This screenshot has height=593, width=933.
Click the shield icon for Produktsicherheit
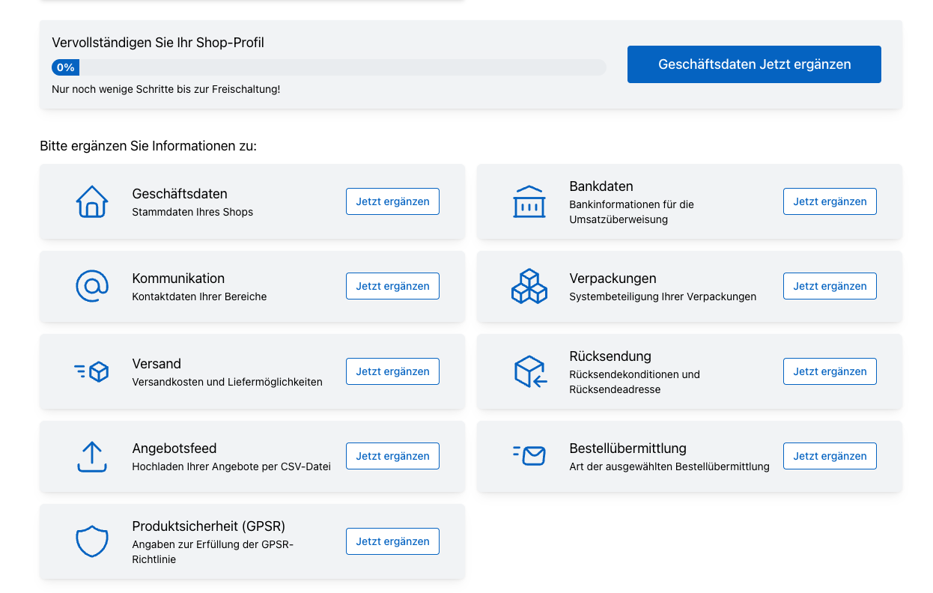pyautogui.click(x=92, y=541)
